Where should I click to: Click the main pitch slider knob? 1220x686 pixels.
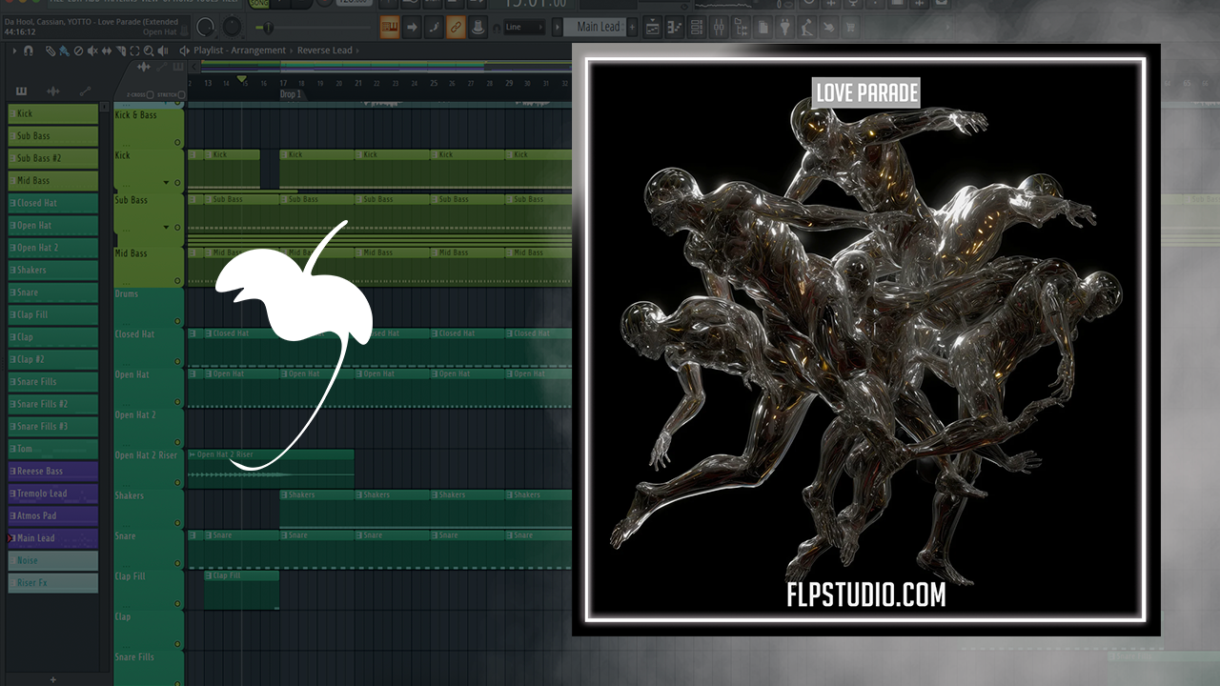pos(267,28)
